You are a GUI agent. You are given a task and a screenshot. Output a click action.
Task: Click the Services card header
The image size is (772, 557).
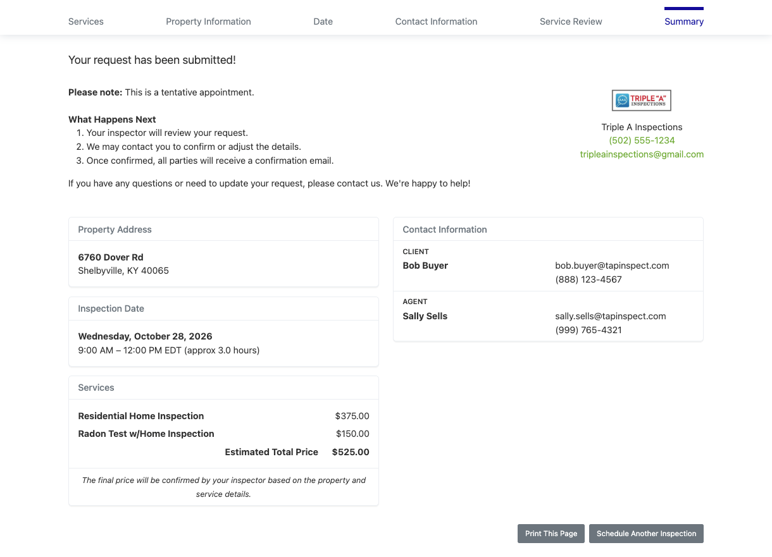223,388
